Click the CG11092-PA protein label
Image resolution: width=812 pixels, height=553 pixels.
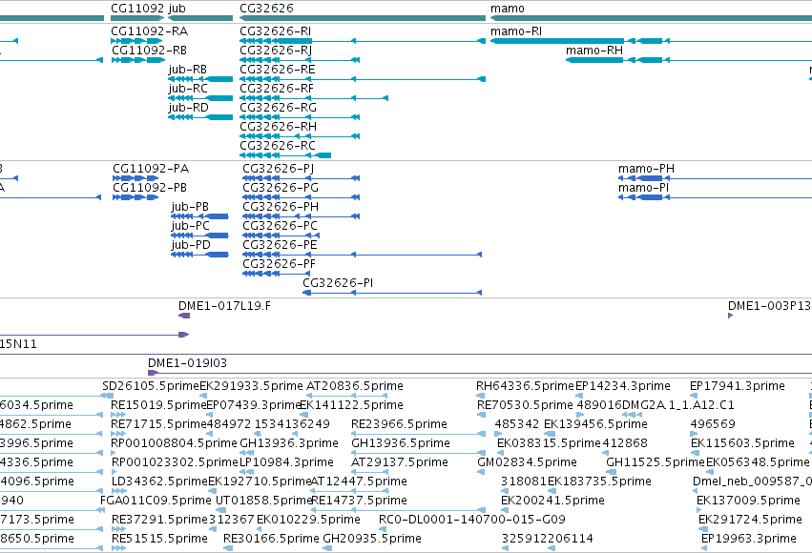[x=151, y=169]
